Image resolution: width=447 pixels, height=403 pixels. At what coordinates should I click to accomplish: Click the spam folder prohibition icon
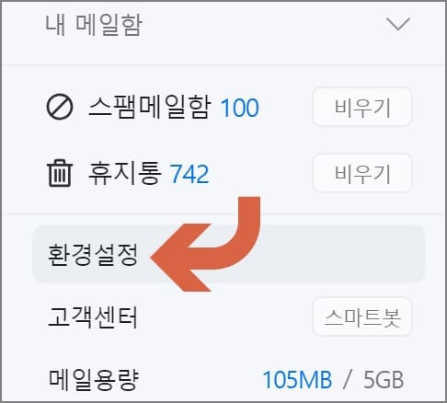(x=60, y=107)
